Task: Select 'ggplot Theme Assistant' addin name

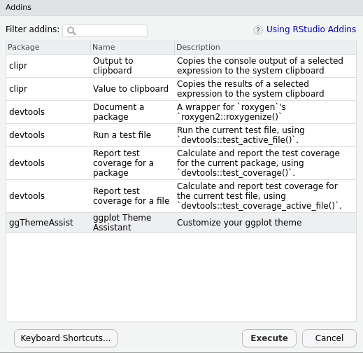Action: point(122,223)
